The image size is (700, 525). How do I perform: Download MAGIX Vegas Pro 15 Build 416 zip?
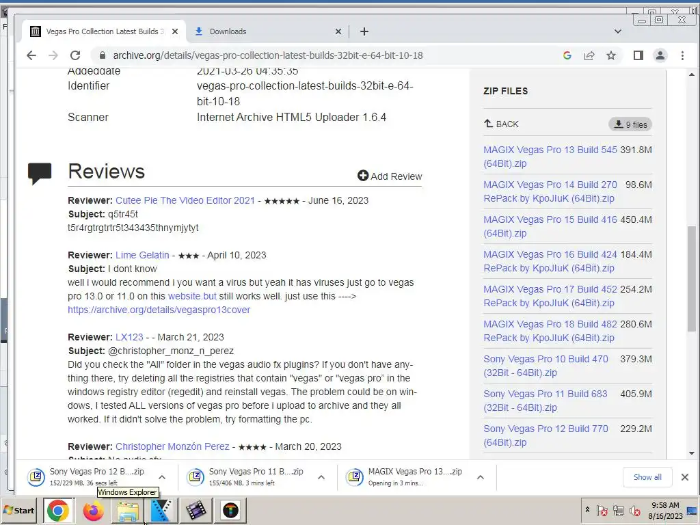click(550, 226)
